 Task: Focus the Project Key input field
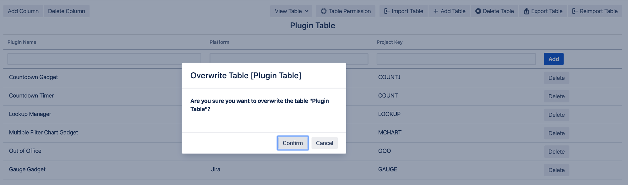(x=456, y=59)
